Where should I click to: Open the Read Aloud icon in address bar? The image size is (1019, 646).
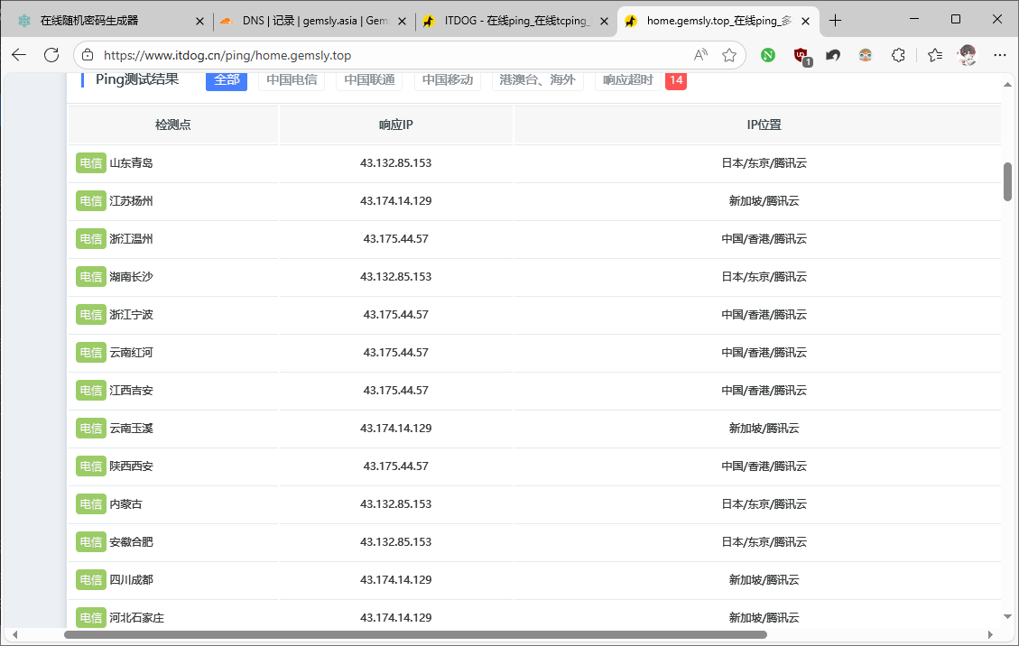(700, 55)
